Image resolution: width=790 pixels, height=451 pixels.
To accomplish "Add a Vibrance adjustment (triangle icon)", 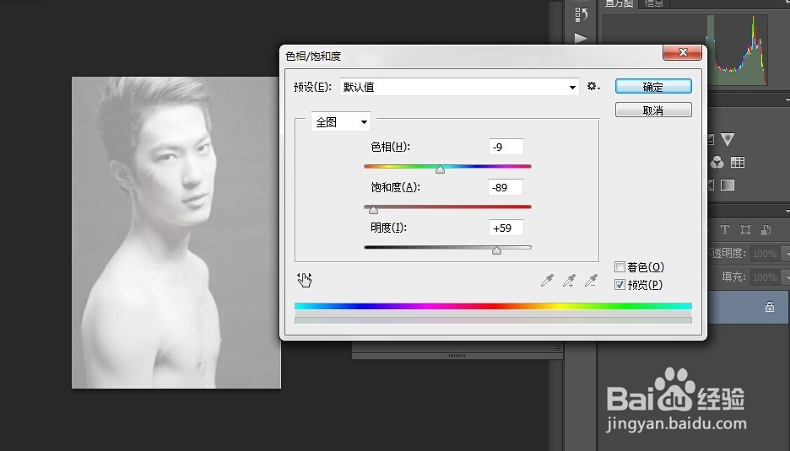I will pyautogui.click(x=727, y=139).
